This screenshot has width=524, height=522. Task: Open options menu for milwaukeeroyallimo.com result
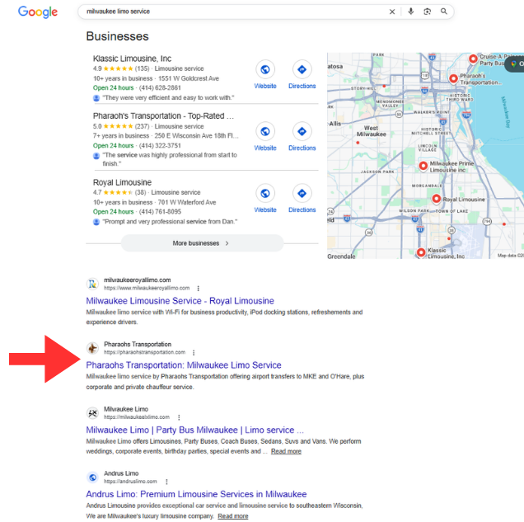point(198,288)
